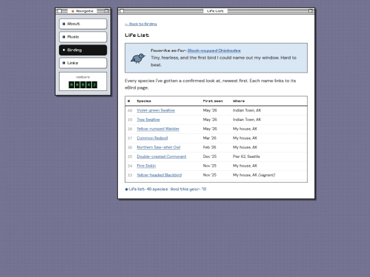The width and height of the screenshot is (370, 277).
Task: Click the Life List page heading
Action: coord(137,36)
